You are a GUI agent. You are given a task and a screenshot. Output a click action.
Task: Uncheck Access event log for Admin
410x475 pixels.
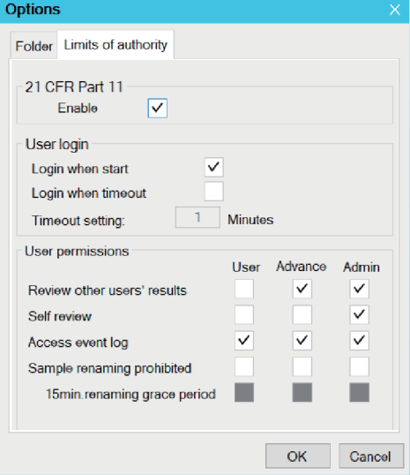[359, 341]
